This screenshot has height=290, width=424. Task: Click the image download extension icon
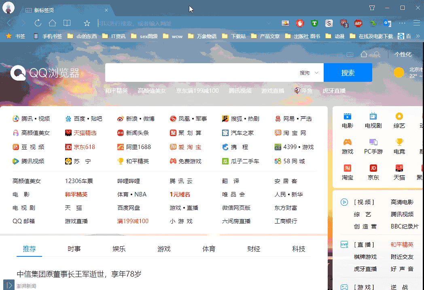285,23
